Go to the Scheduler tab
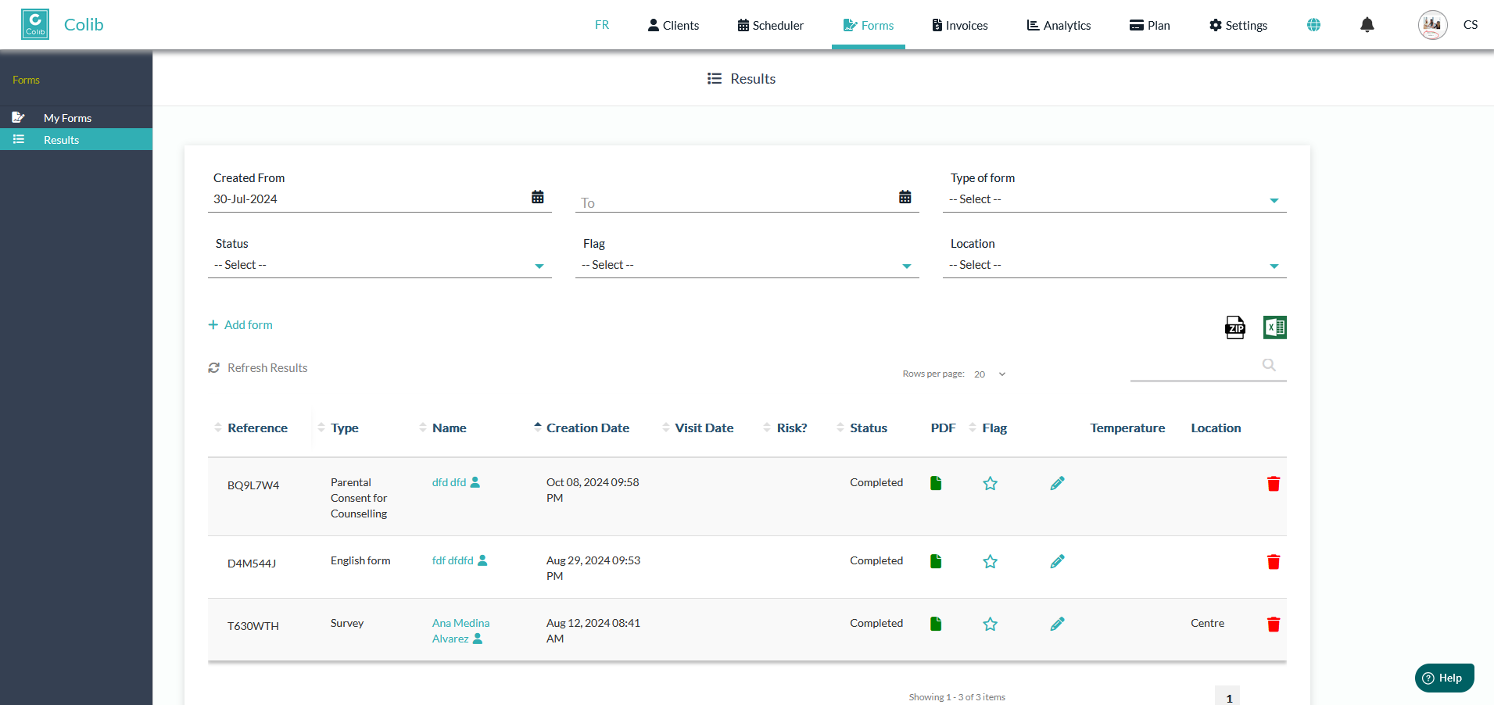The image size is (1494, 705). pyautogui.click(x=770, y=25)
